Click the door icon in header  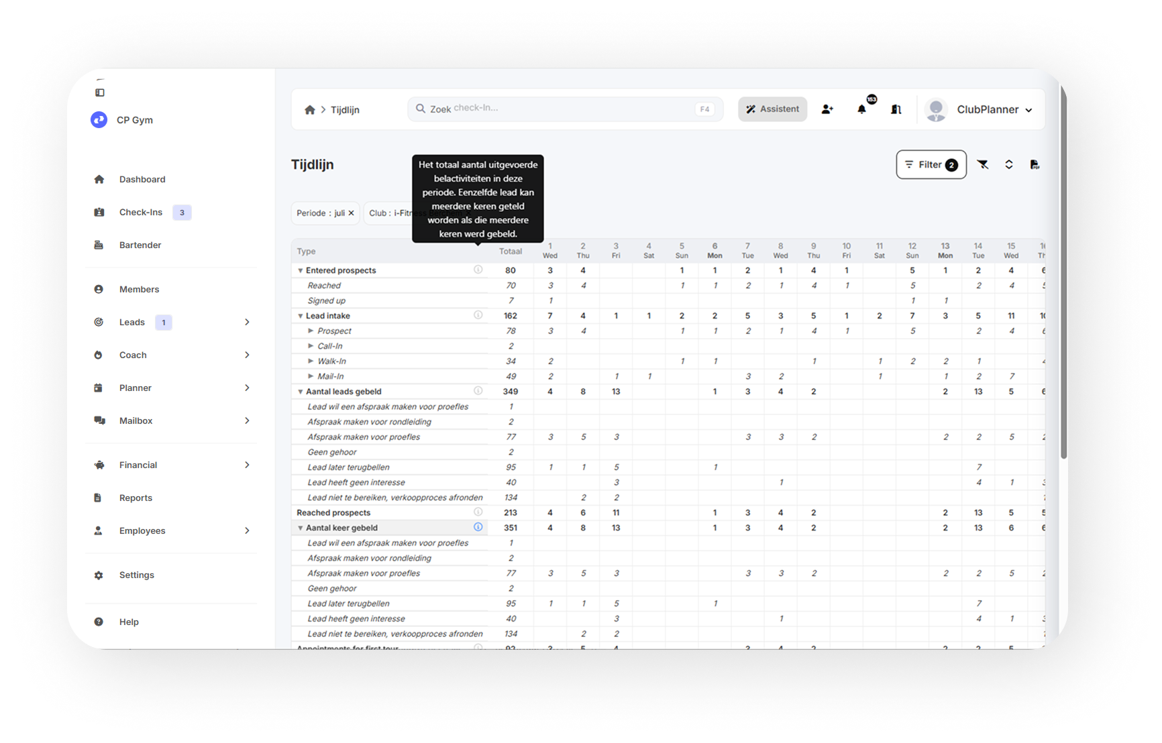point(896,109)
